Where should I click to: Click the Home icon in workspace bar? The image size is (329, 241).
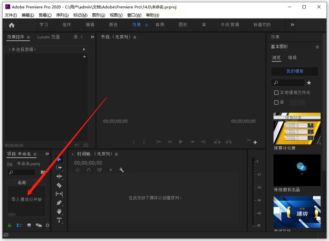coord(12,25)
